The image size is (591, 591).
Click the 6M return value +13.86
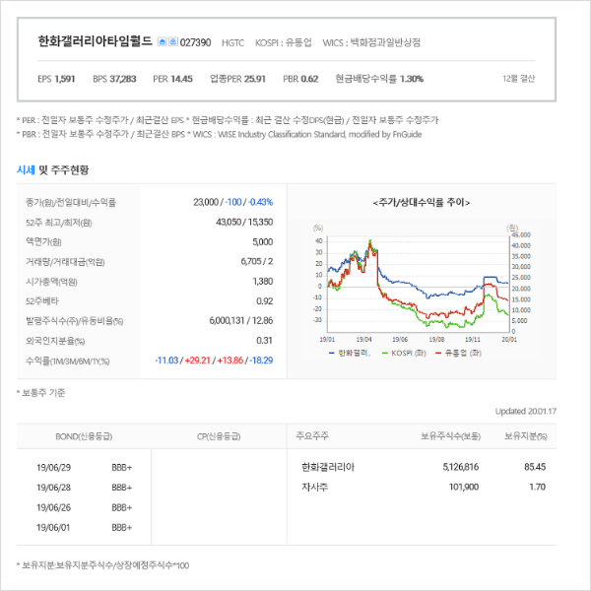click(230, 361)
